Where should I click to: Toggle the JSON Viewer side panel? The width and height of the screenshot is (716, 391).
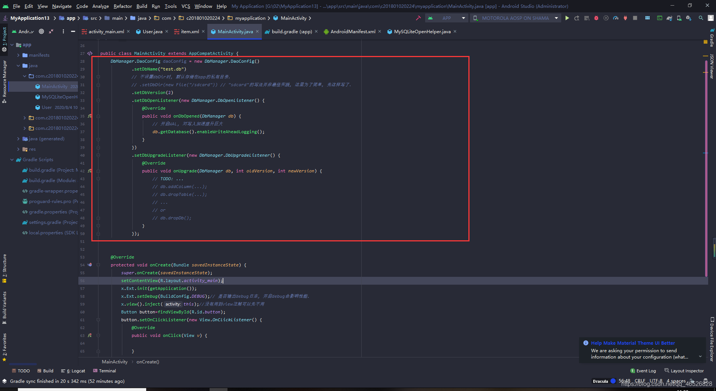coord(712,66)
